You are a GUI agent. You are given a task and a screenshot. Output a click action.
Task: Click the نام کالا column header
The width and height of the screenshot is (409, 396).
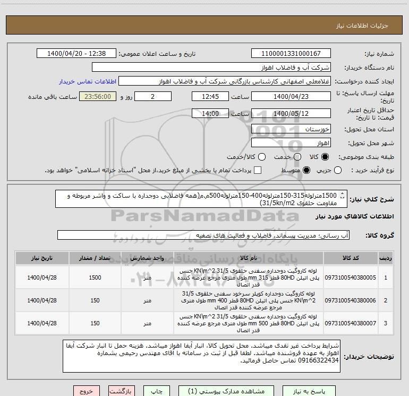249,258
